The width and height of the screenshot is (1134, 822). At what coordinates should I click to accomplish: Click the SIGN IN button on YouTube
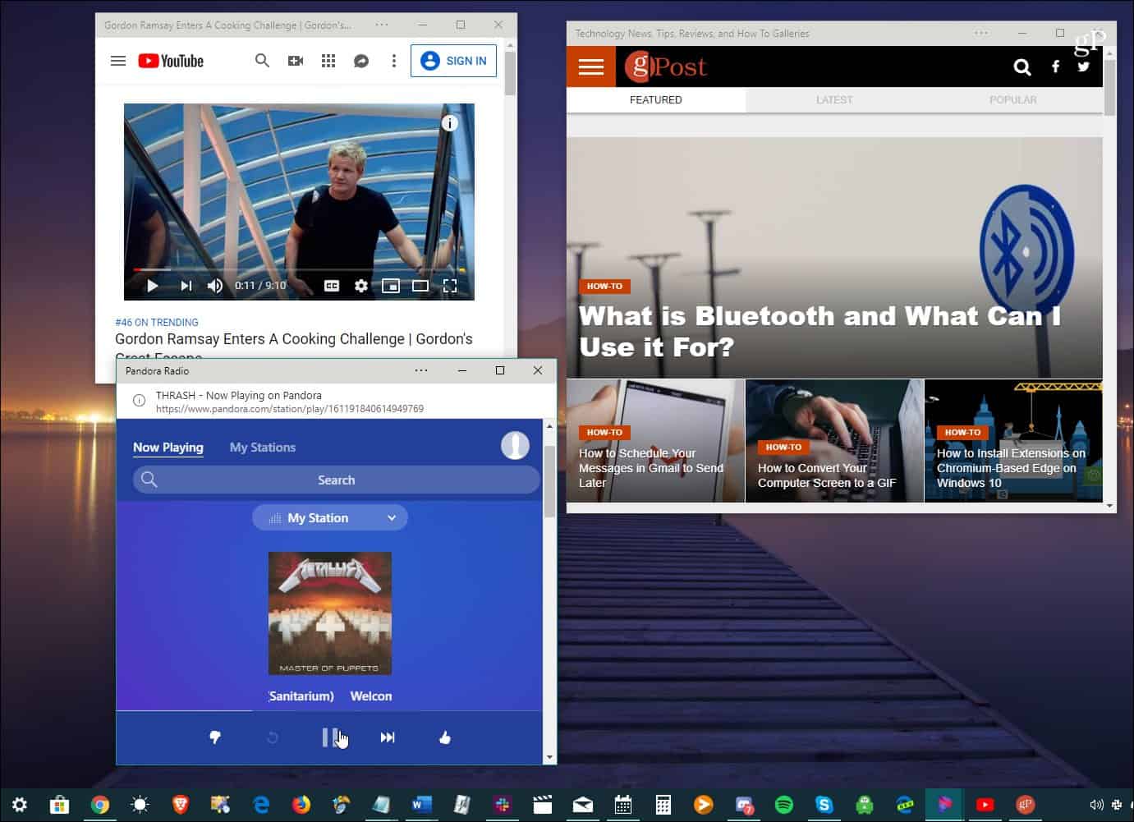click(453, 61)
